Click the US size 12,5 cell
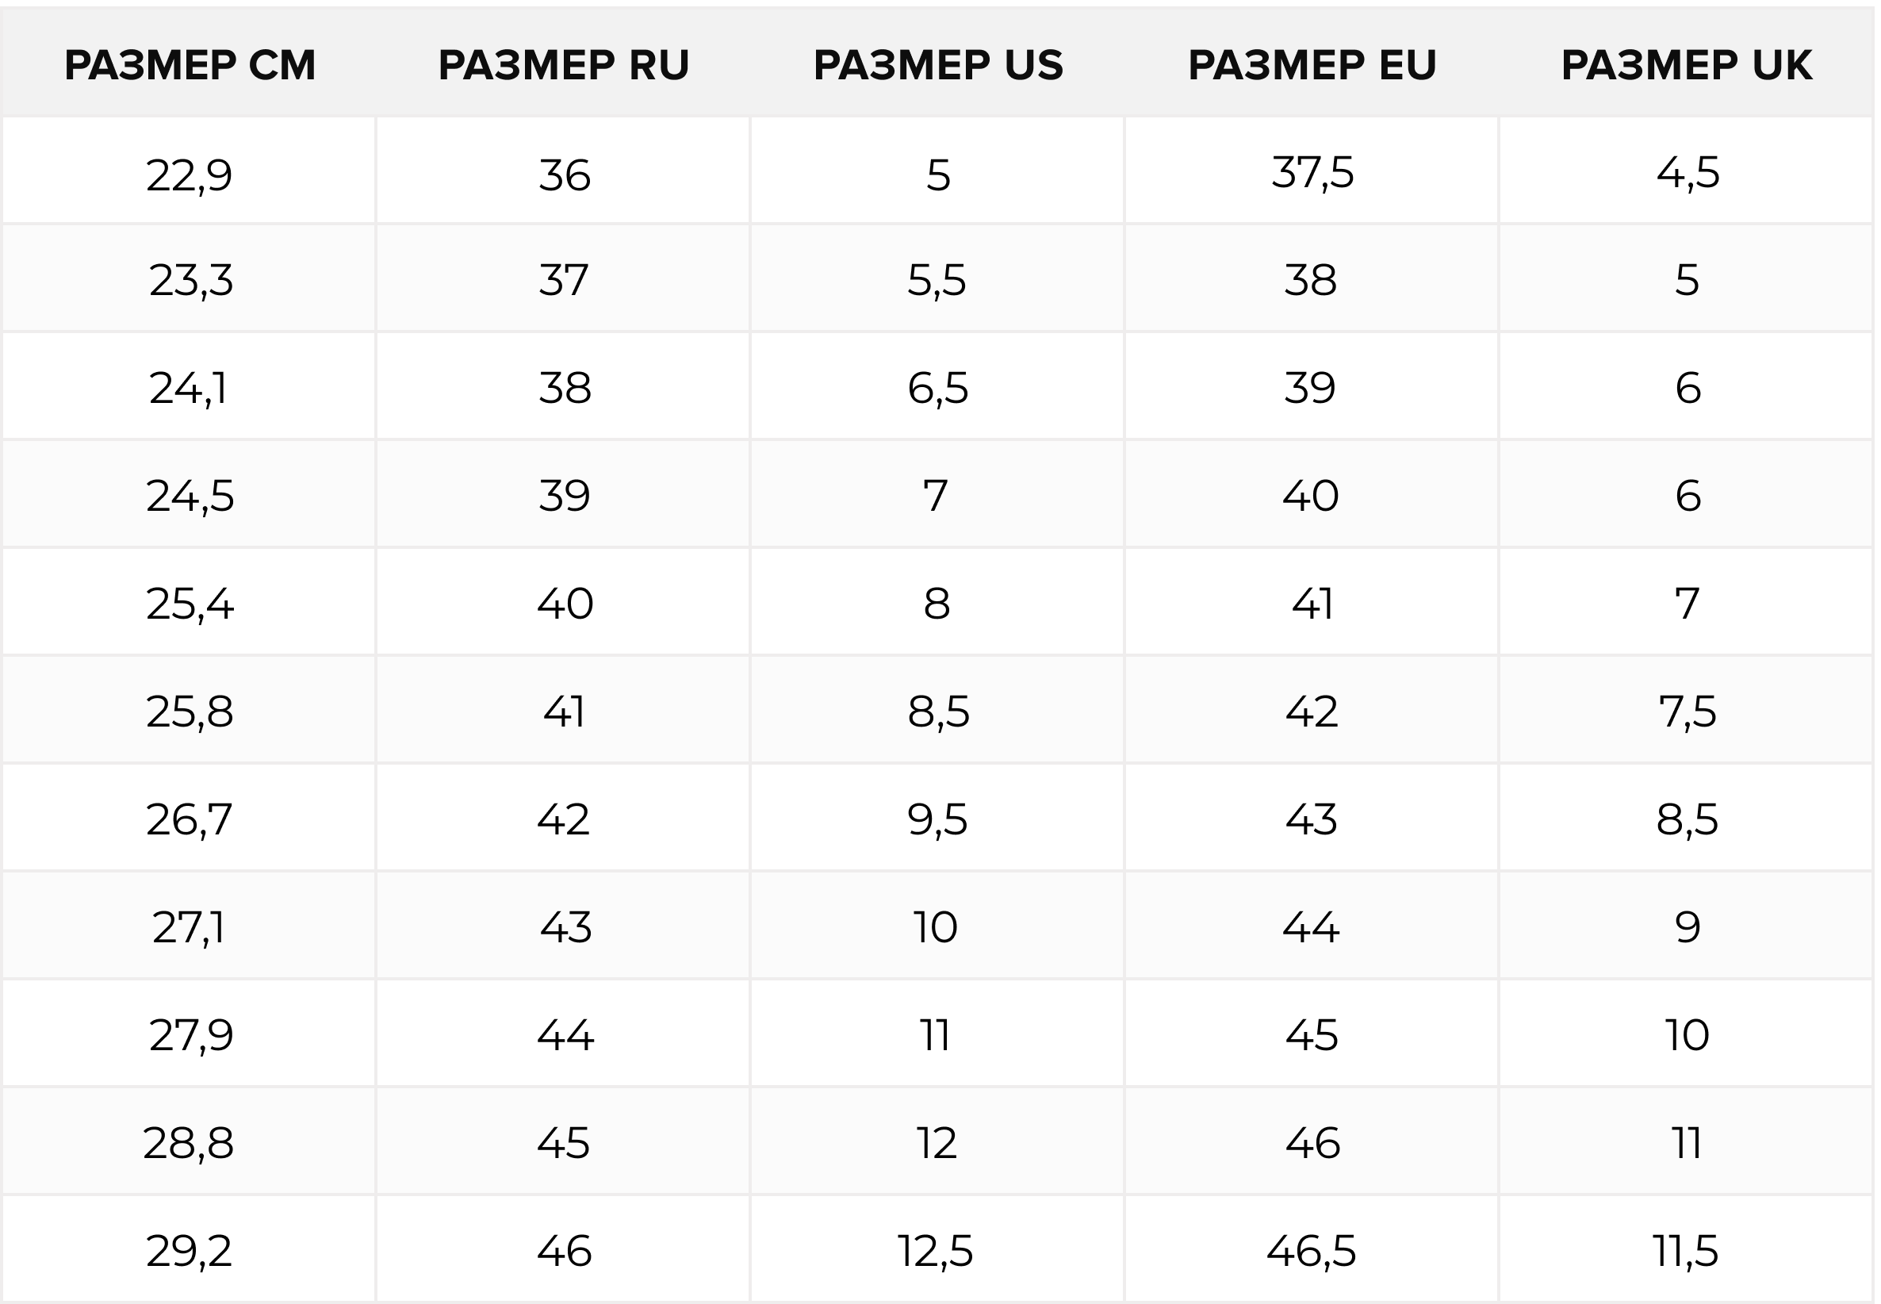Screen dimensions: 1881x1304 937,1248
